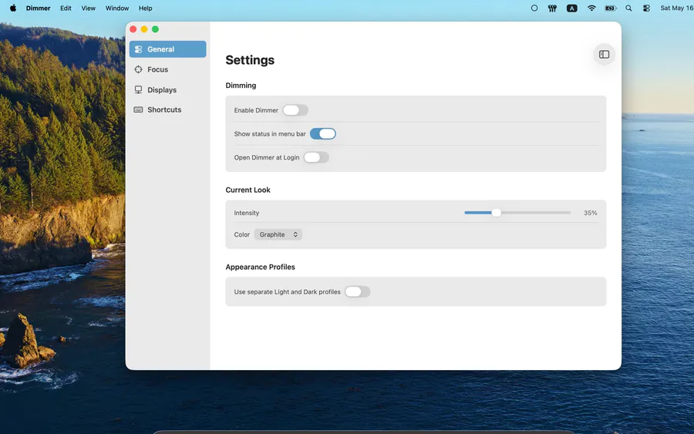This screenshot has width=694, height=434.
Task: Toggle separate Light and Dark profiles
Action: 357,292
